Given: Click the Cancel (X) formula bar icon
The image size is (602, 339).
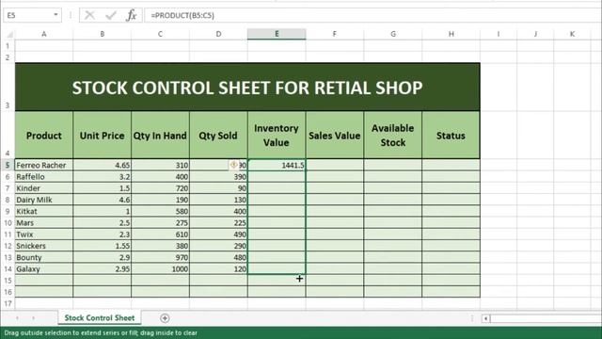Looking at the screenshot, I should tap(89, 15).
